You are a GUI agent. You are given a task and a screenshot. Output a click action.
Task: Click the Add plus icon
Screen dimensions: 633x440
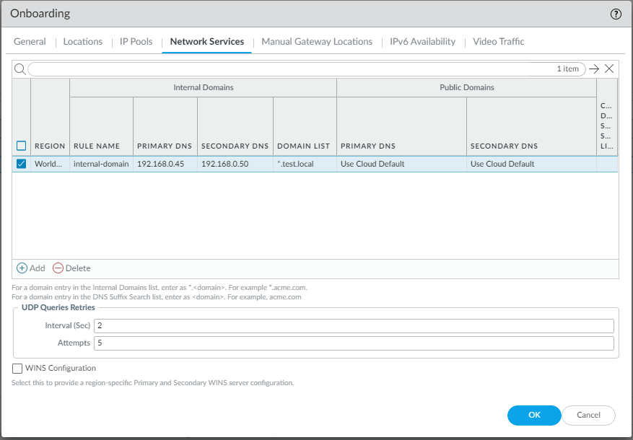coord(22,268)
